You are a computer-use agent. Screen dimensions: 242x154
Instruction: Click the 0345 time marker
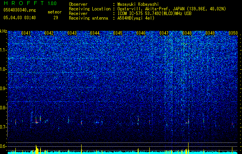[118, 33]
